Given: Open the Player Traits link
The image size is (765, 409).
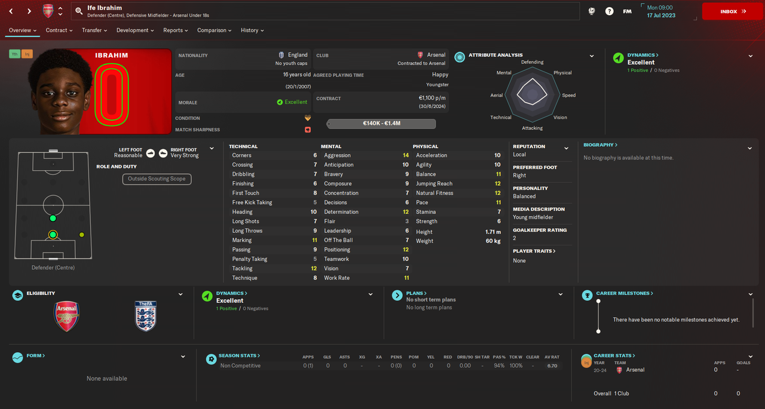Looking at the screenshot, I should [534, 251].
